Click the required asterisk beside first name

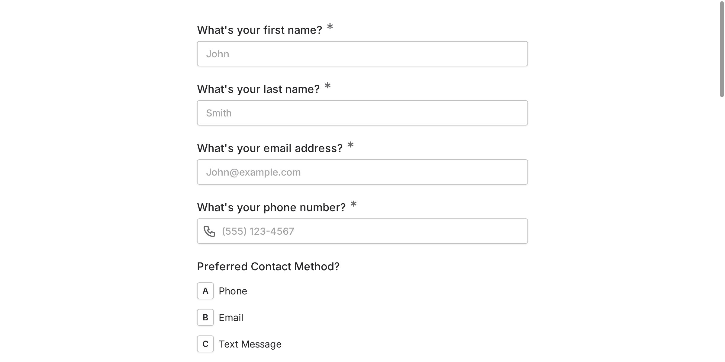330,27
